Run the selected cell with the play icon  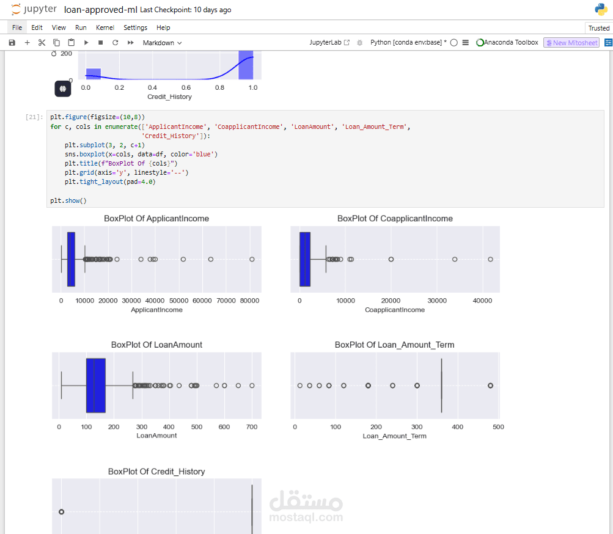pyautogui.click(x=86, y=43)
